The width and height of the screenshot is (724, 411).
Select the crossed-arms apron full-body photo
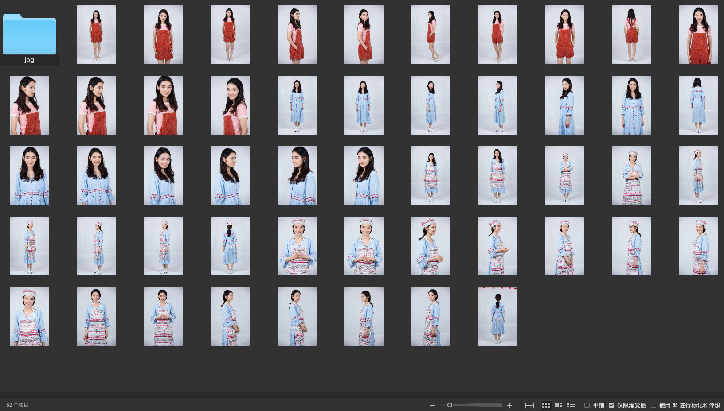pyautogui.click(x=564, y=175)
